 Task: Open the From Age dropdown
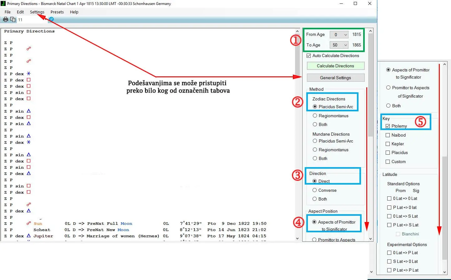pyautogui.click(x=345, y=35)
